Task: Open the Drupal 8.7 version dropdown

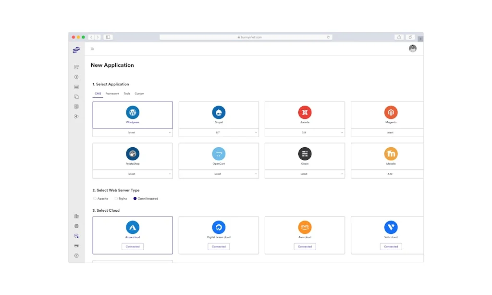Action: tap(219, 132)
